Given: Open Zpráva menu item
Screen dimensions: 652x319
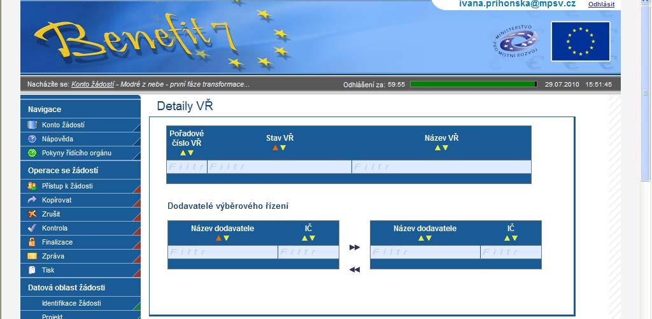Looking at the screenshot, I should 80,256.
